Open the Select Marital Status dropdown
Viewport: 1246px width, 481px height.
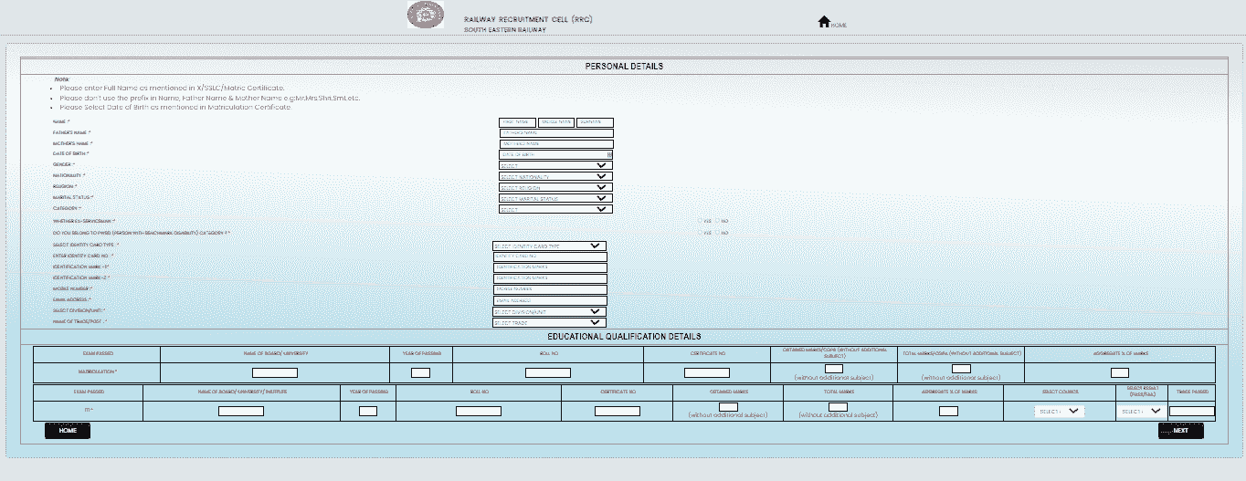554,198
